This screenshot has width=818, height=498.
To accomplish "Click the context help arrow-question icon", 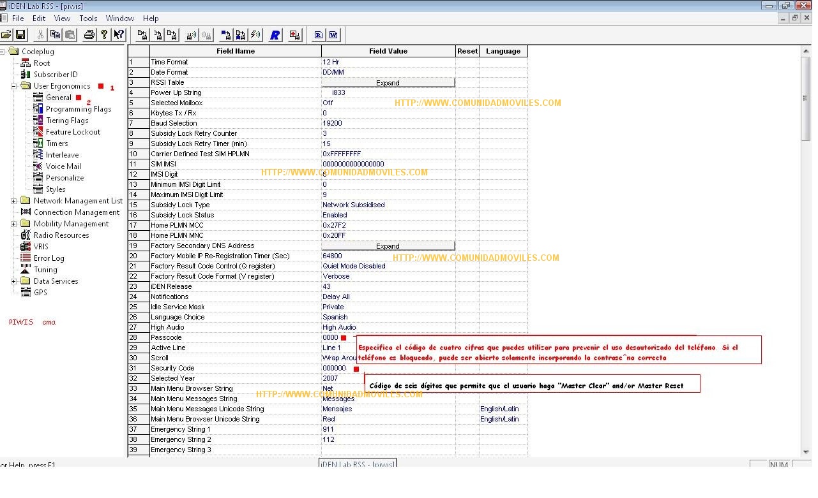I will (119, 34).
